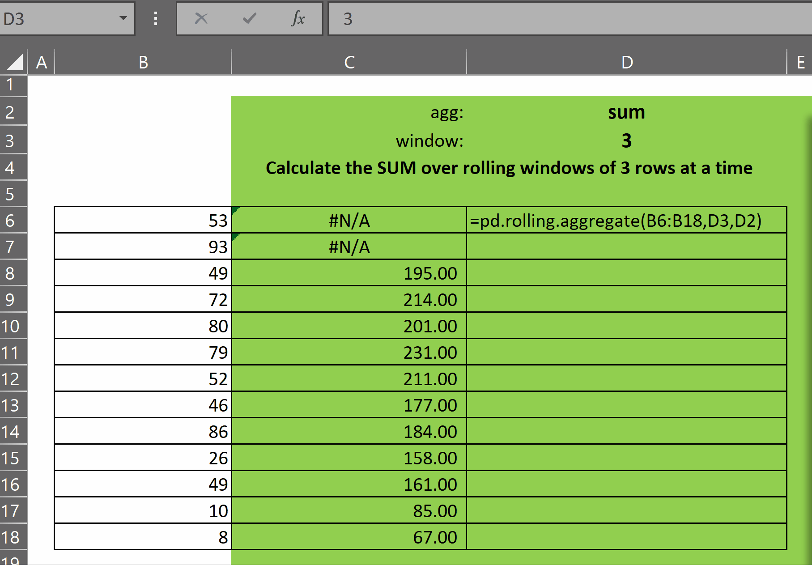Click the error marker corner of cell C7
The height and width of the screenshot is (565, 812).
tap(235, 236)
